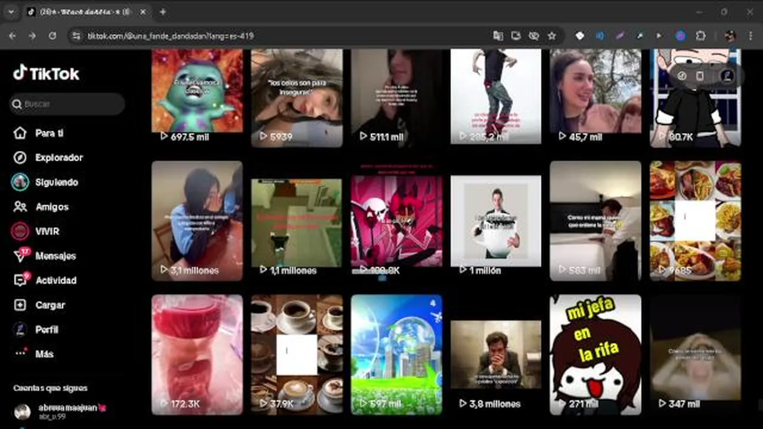Viewport: 763px width, 429px height.
Task: Select the TikTok browser tab
Action: coord(87,12)
